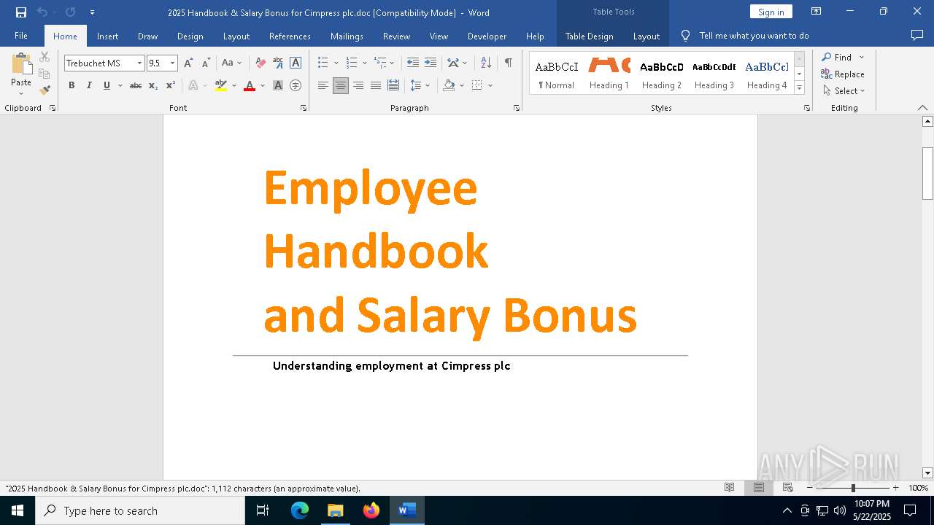Open the Line Spacing dropdown
The width and height of the screenshot is (934, 525).
(x=420, y=85)
